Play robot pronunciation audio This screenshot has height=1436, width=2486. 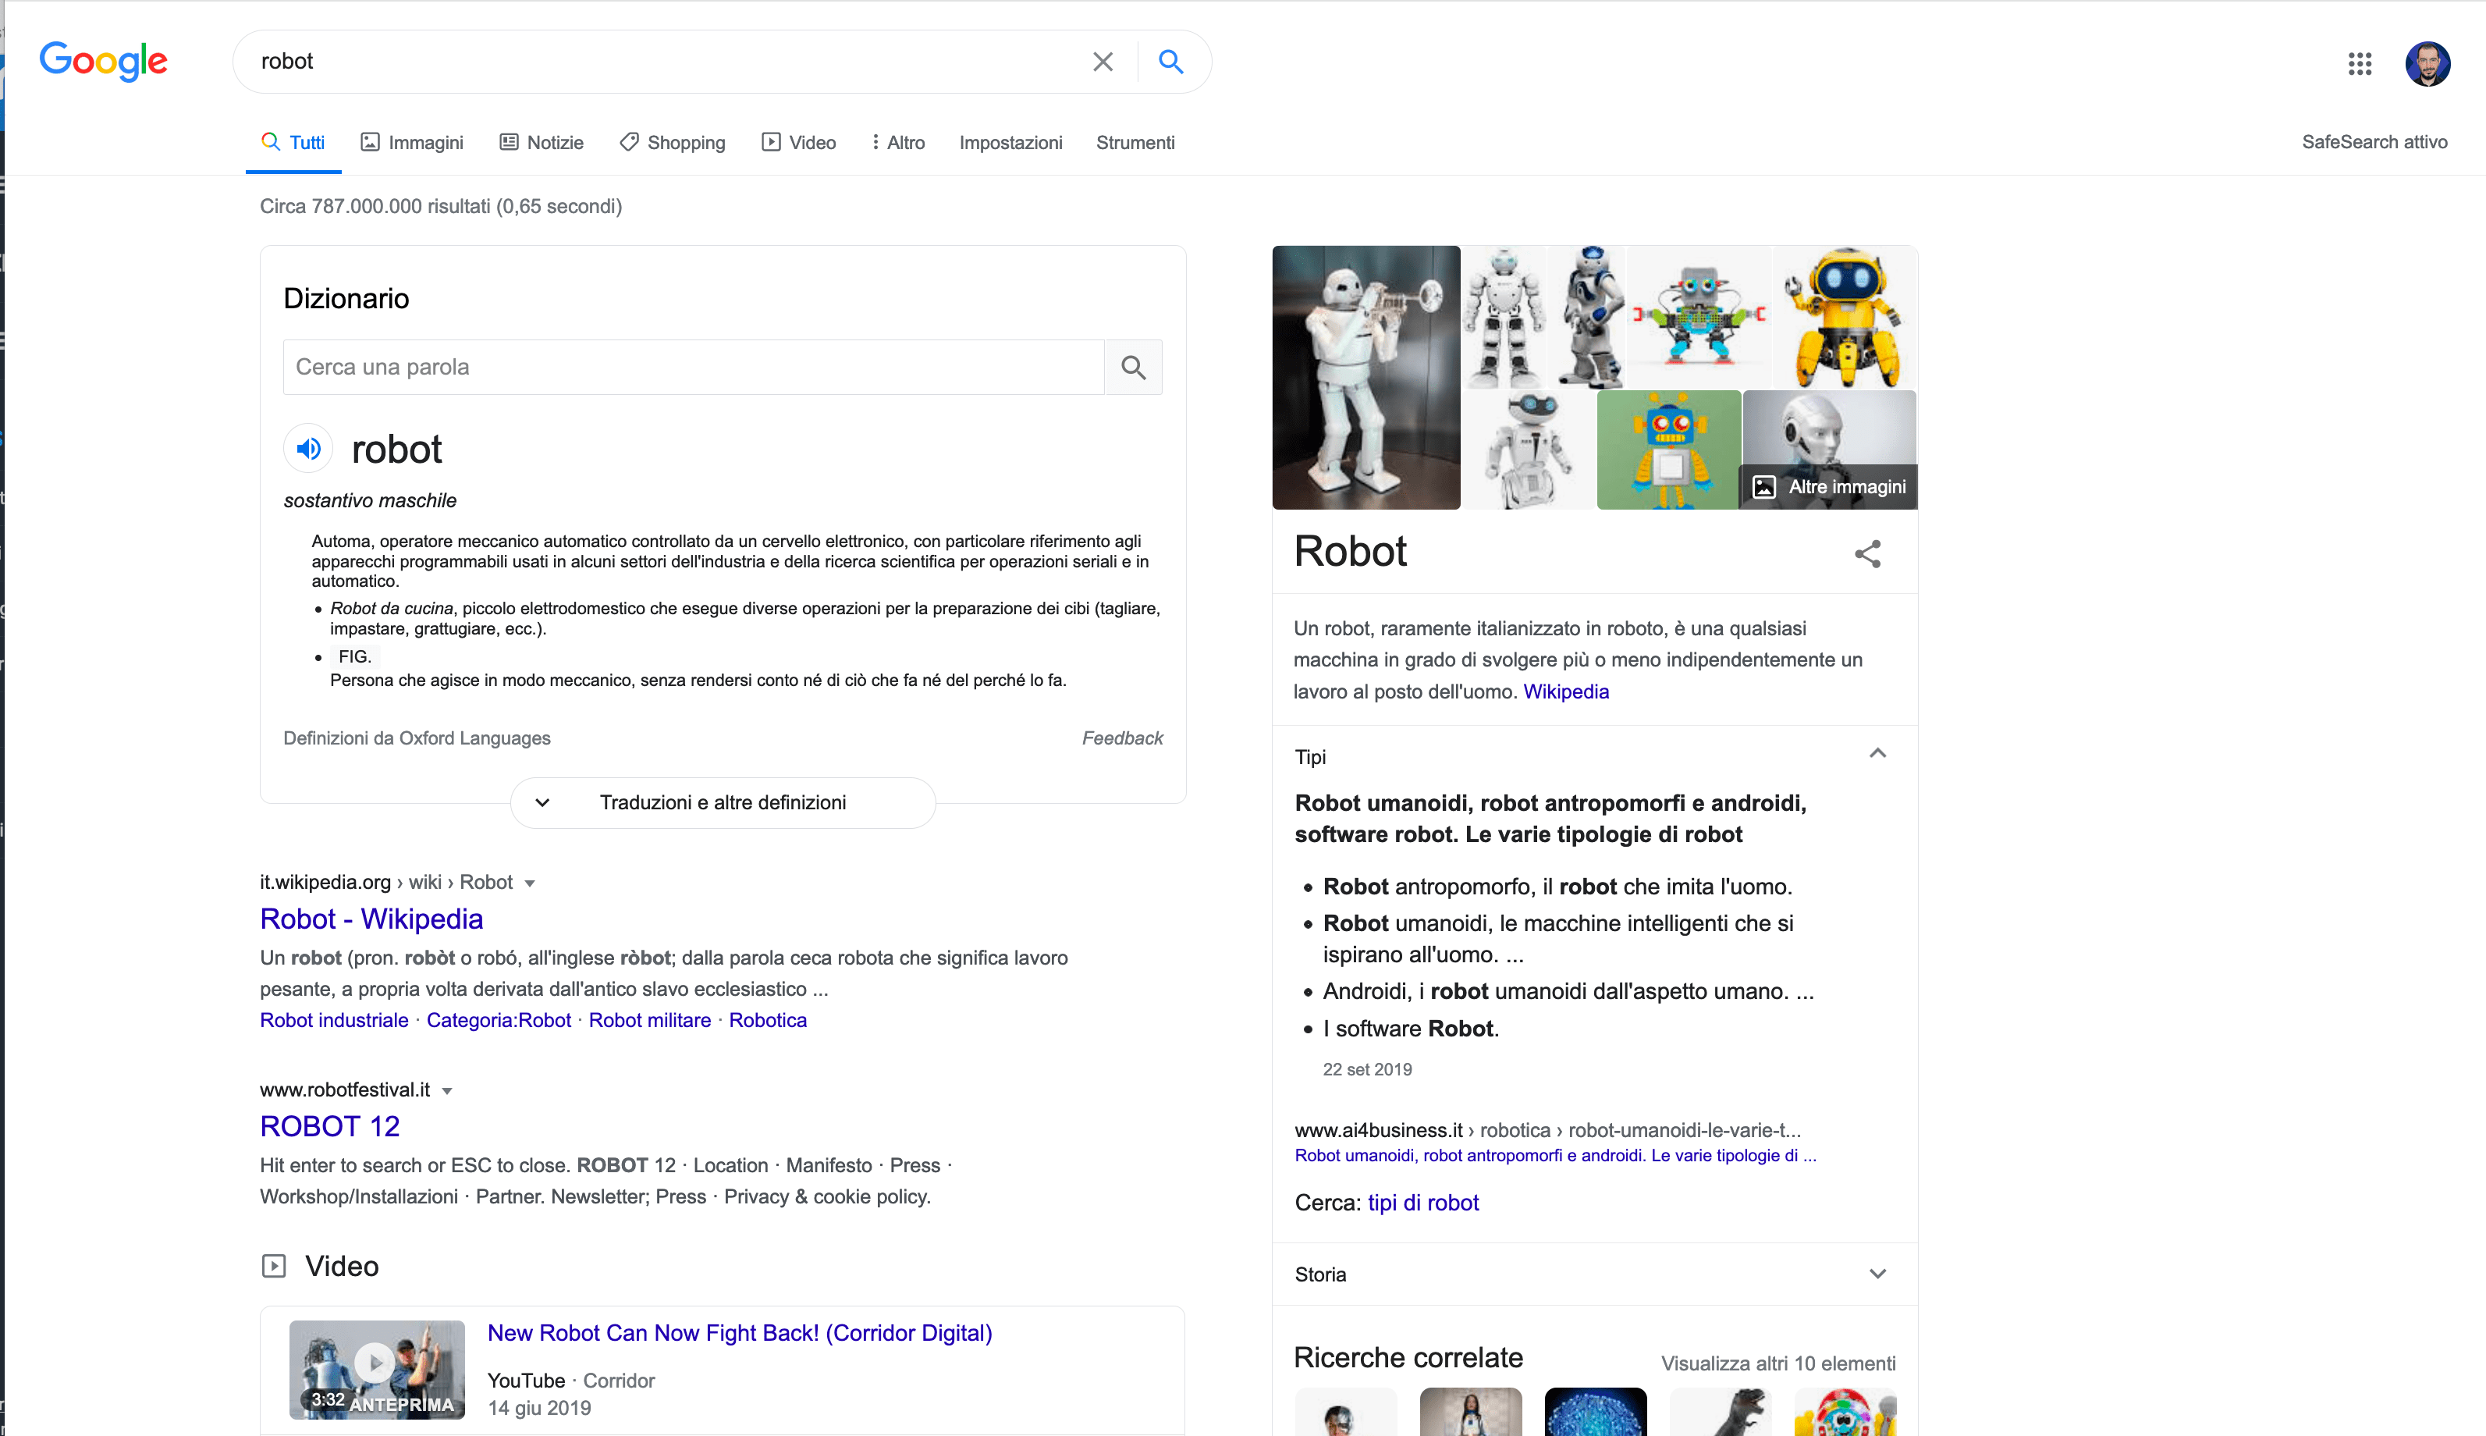(309, 449)
